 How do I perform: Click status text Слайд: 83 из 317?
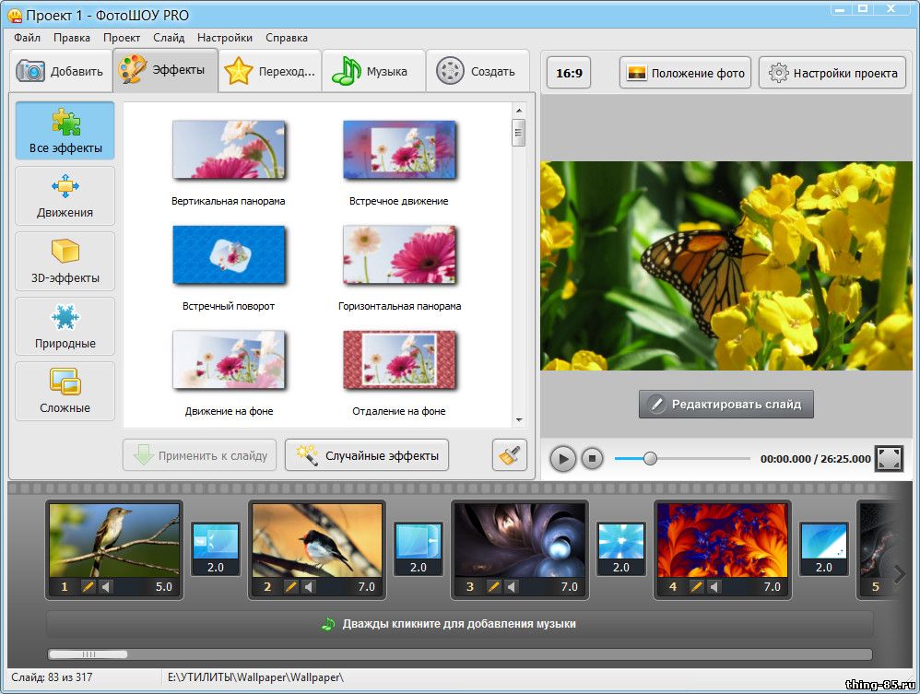pos(52,677)
